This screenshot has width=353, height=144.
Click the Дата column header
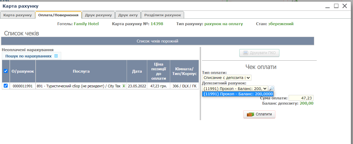(137, 71)
